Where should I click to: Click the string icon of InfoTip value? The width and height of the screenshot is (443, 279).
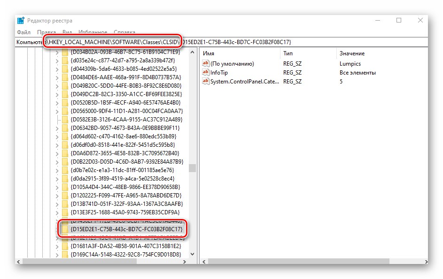tap(206, 72)
